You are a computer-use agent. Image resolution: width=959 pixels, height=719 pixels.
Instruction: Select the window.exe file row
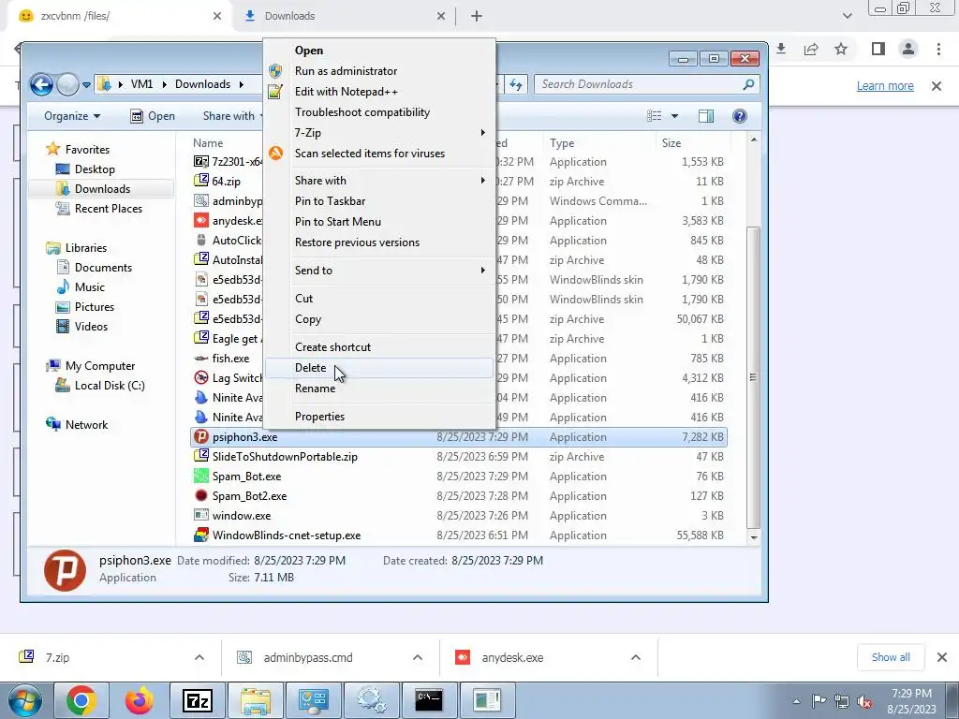(459, 516)
